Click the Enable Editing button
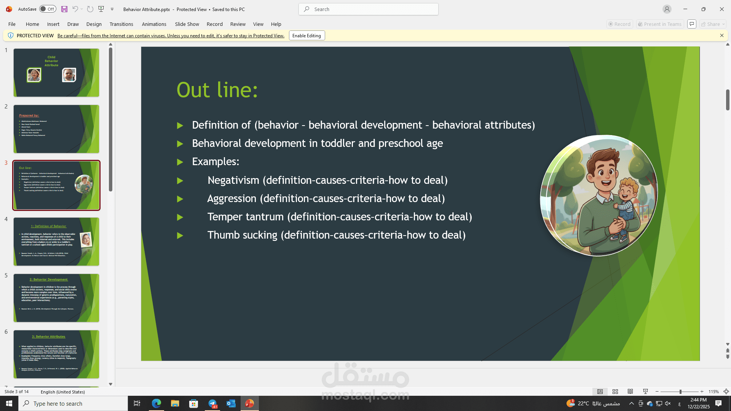731x411 pixels. coord(306,36)
